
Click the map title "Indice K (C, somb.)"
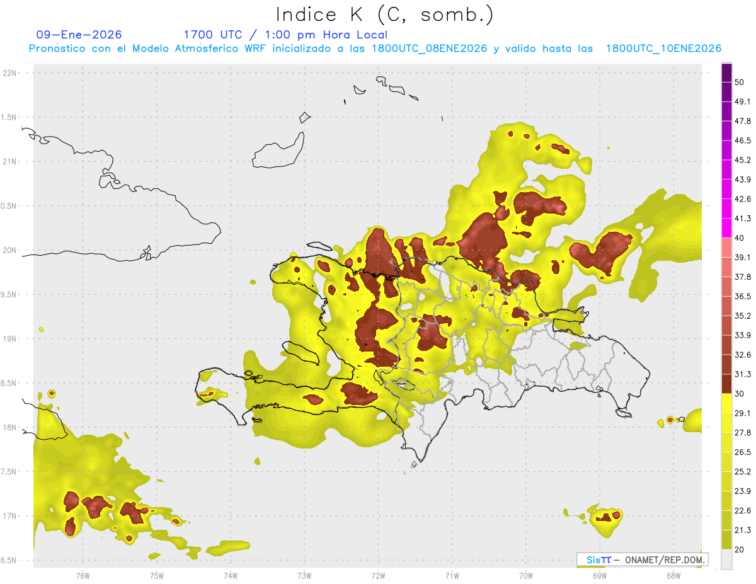pyautogui.click(x=384, y=14)
